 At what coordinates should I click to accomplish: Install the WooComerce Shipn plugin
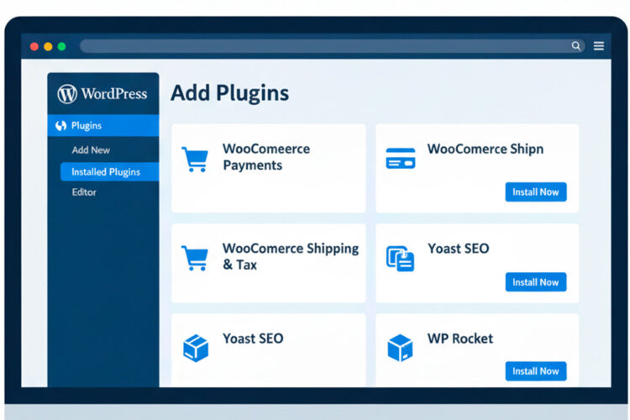[535, 192]
